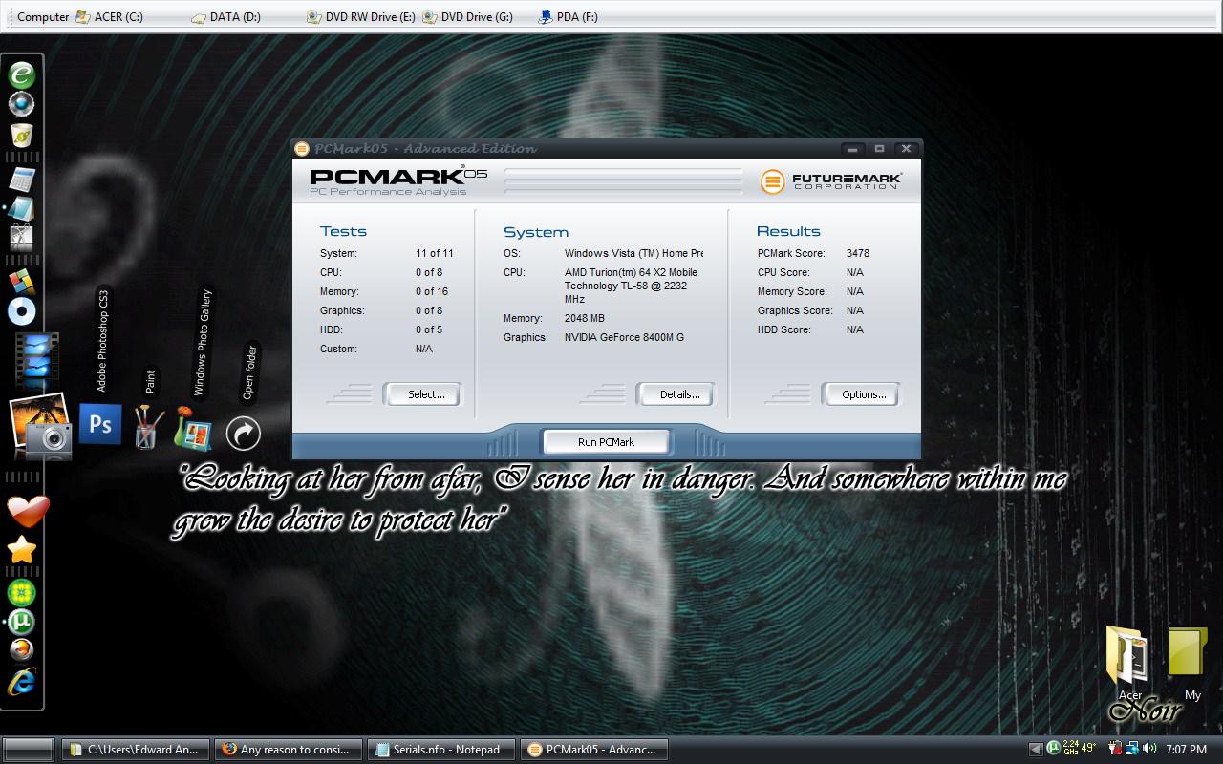Image resolution: width=1223 pixels, height=764 pixels.
Task: Open the volume tray icon
Action: point(1148,749)
